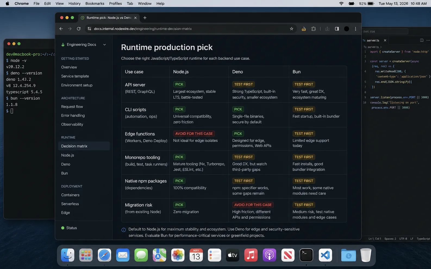Viewport: 431px width, 269px height.
Task: Open the Chrome File menu
Action: click(36, 4)
